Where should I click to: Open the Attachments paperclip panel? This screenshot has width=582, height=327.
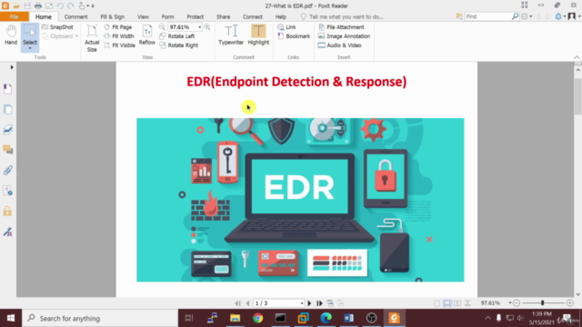[7, 170]
